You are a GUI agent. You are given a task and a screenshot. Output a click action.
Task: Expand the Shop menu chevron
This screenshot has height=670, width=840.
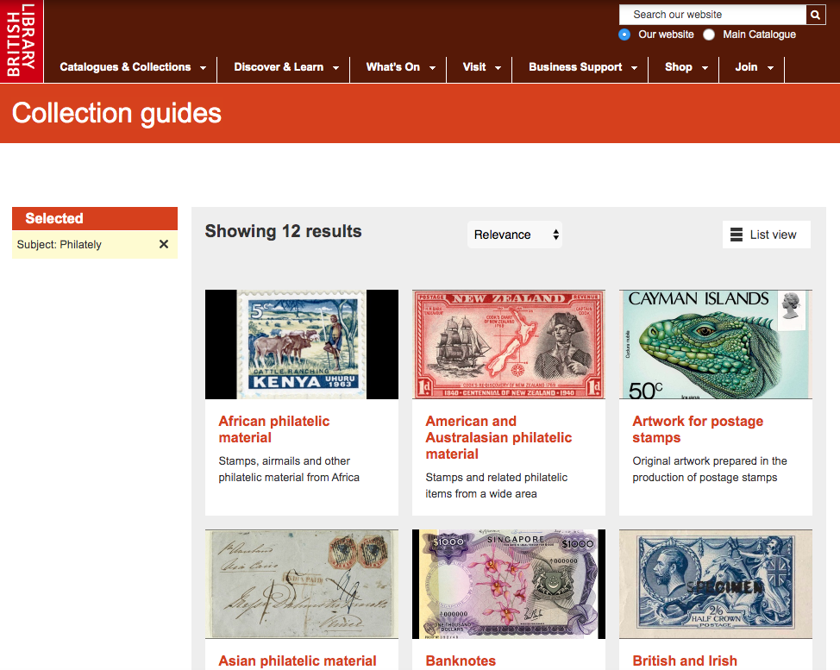coord(703,66)
